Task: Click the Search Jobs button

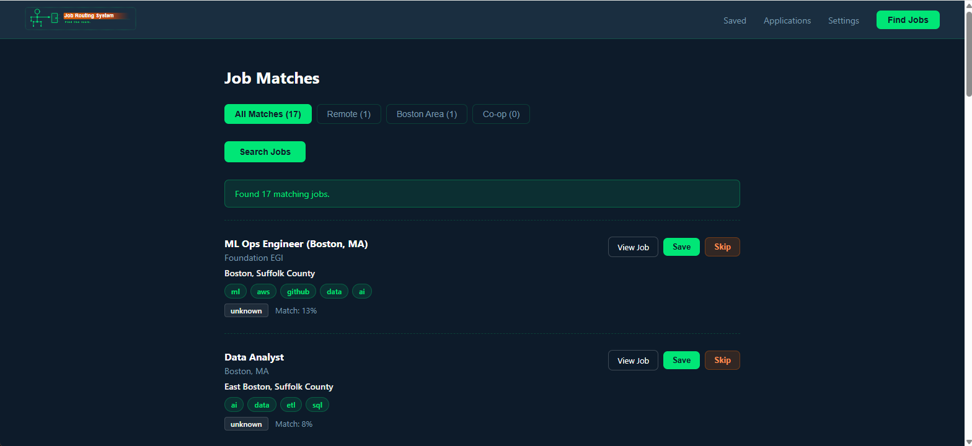Action: click(265, 152)
